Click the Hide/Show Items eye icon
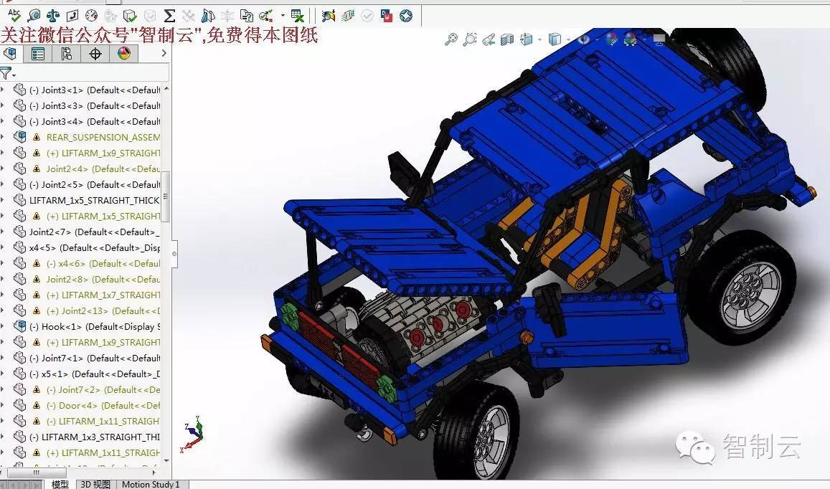Screen dimensions: 830x489 [x=583, y=39]
